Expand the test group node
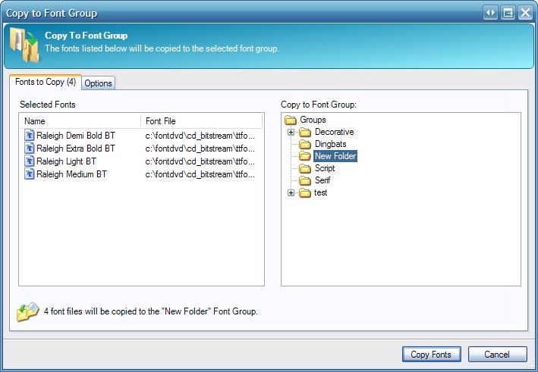 pyautogui.click(x=291, y=193)
